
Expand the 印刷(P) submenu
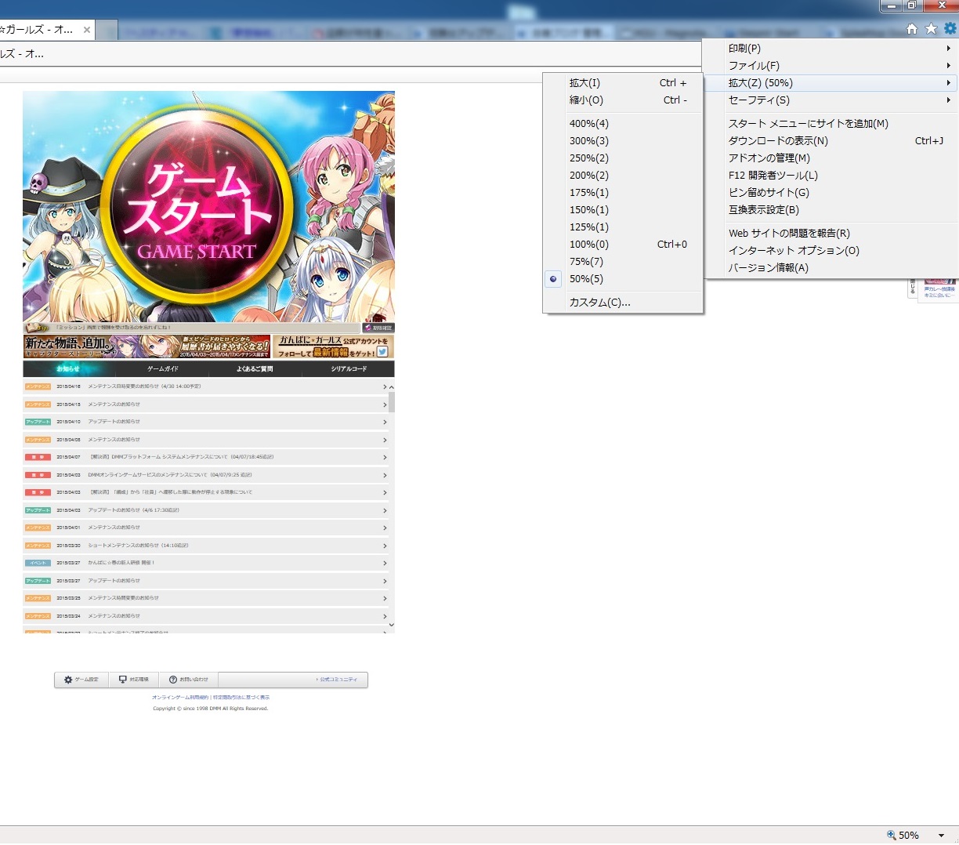pos(831,49)
